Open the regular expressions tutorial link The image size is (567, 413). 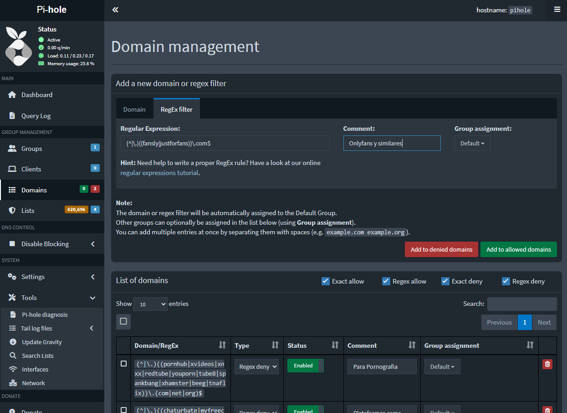coord(159,173)
